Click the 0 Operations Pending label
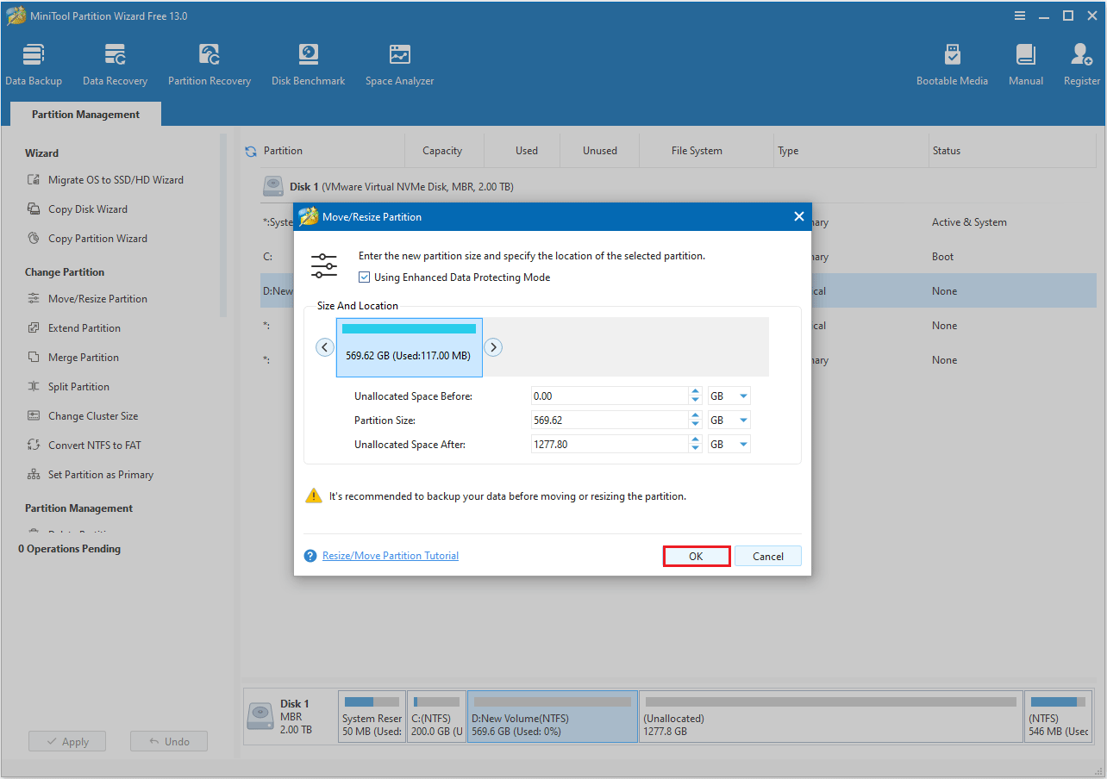This screenshot has width=1107, height=779. pos(70,549)
